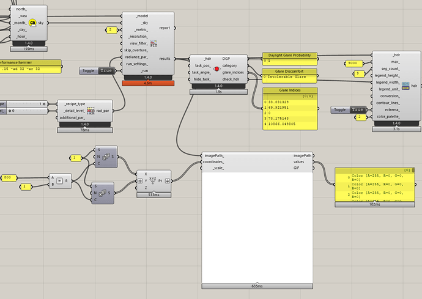This screenshot has width=422, height=299.
Task: Select the yellow panel 2 feeding _metric_
Action: pyautogui.click(x=111, y=30)
